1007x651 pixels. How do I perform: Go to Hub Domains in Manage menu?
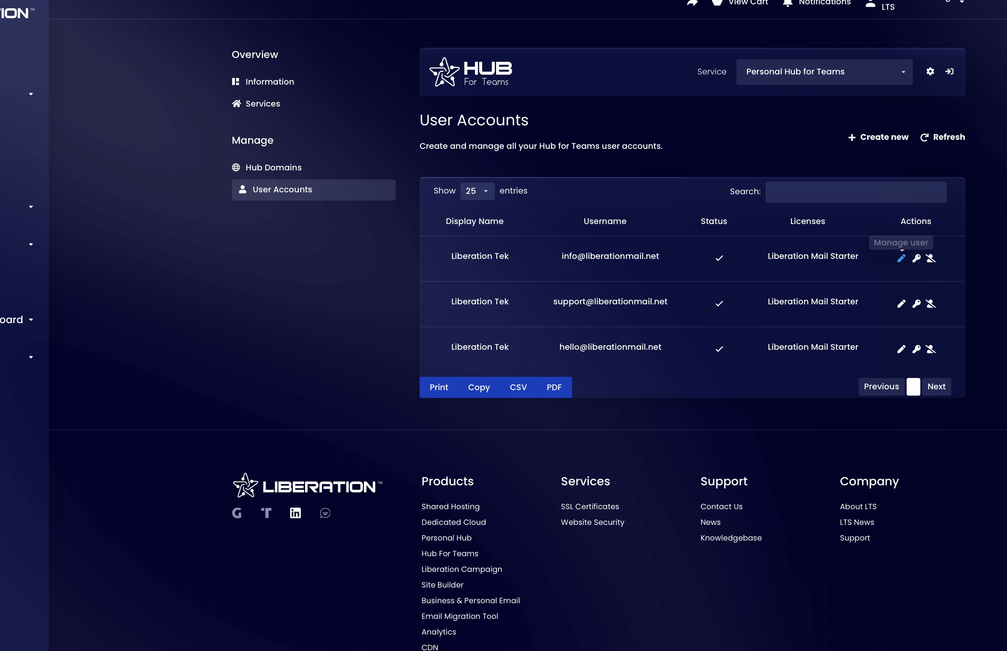[267, 167]
